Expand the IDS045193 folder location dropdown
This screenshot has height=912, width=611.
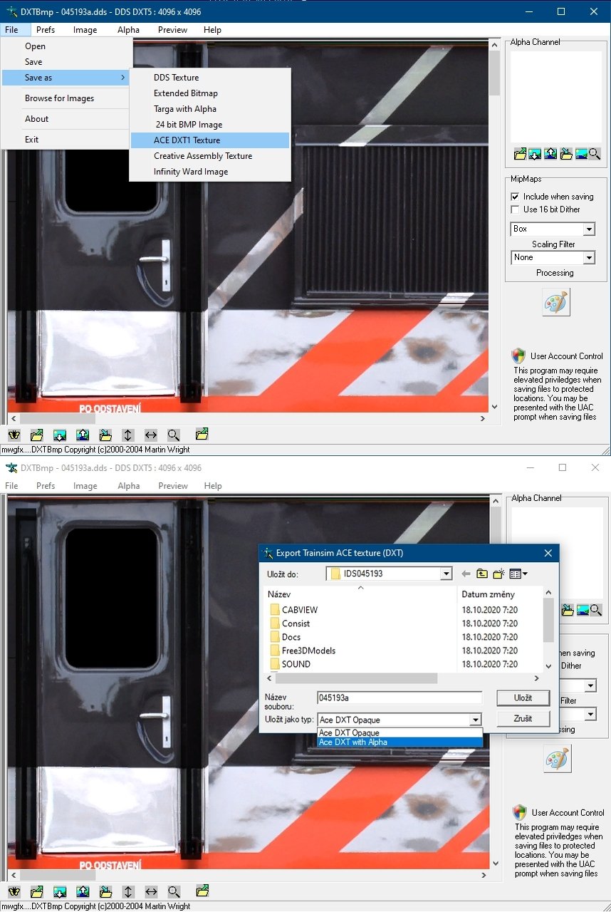click(x=446, y=574)
